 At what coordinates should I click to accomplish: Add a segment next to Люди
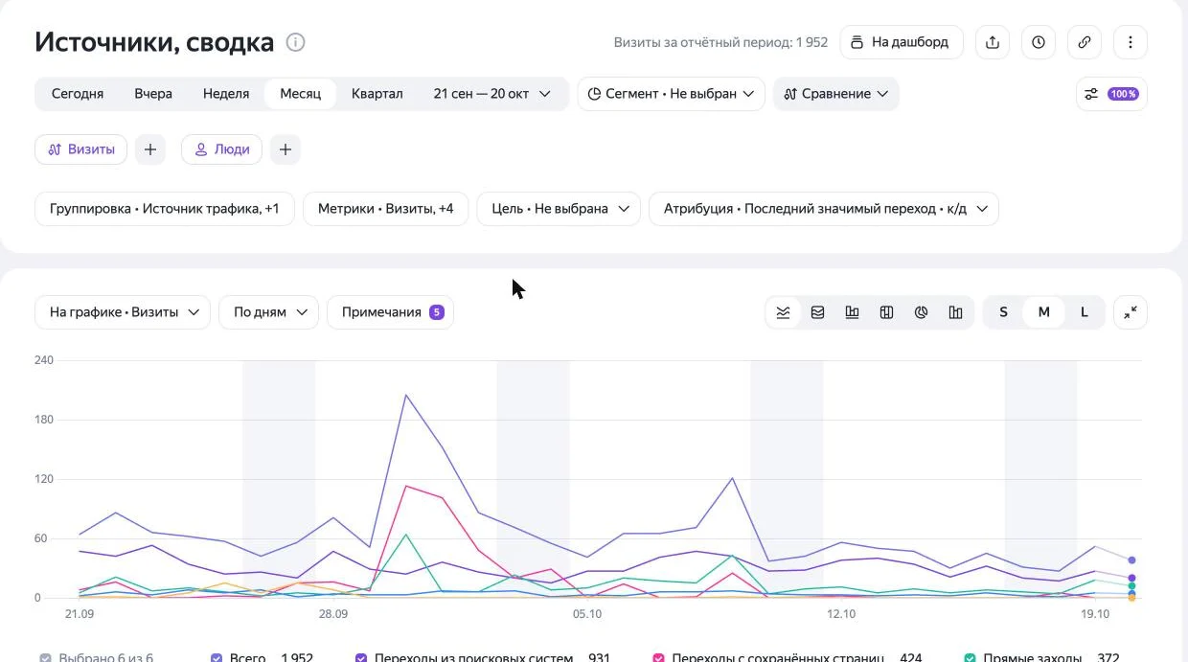coord(286,149)
